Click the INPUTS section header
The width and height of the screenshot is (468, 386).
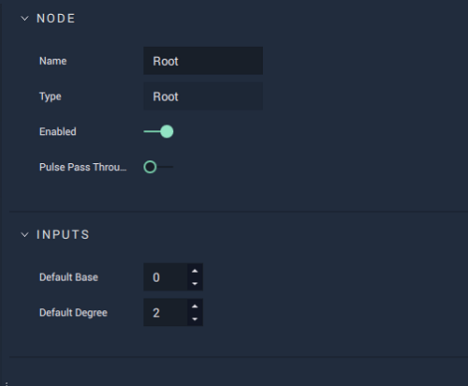click(x=63, y=235)
